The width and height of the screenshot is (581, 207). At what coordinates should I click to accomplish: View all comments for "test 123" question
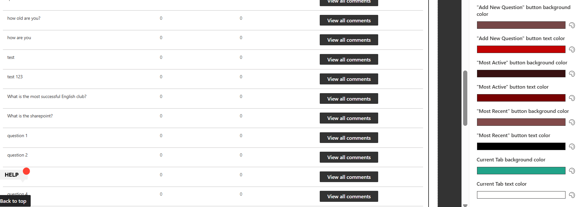point(349,79)
